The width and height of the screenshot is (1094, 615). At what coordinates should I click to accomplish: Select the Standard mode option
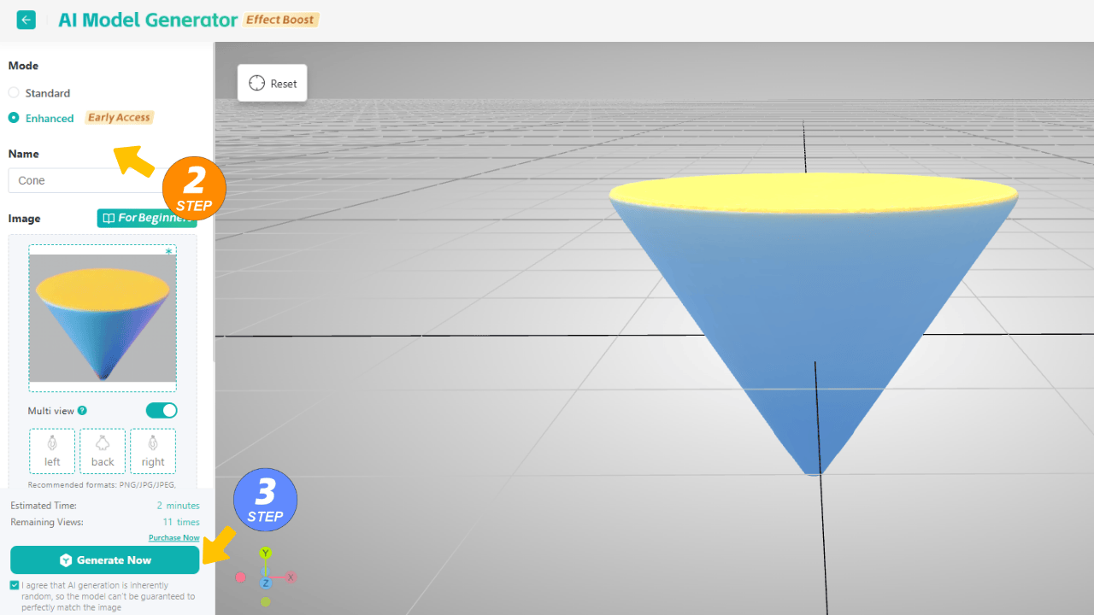(x=14, y=93)
